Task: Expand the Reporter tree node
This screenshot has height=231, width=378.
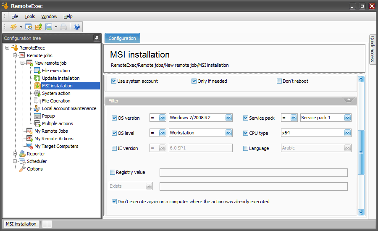Action: pos(15,154)
